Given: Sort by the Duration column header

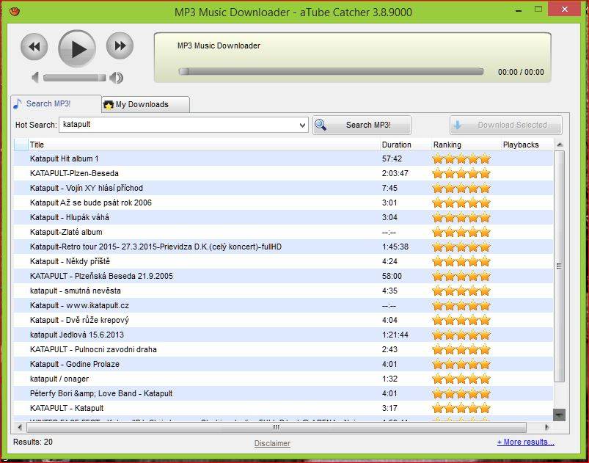Looking at the screenshot, I should pos(406,145).
